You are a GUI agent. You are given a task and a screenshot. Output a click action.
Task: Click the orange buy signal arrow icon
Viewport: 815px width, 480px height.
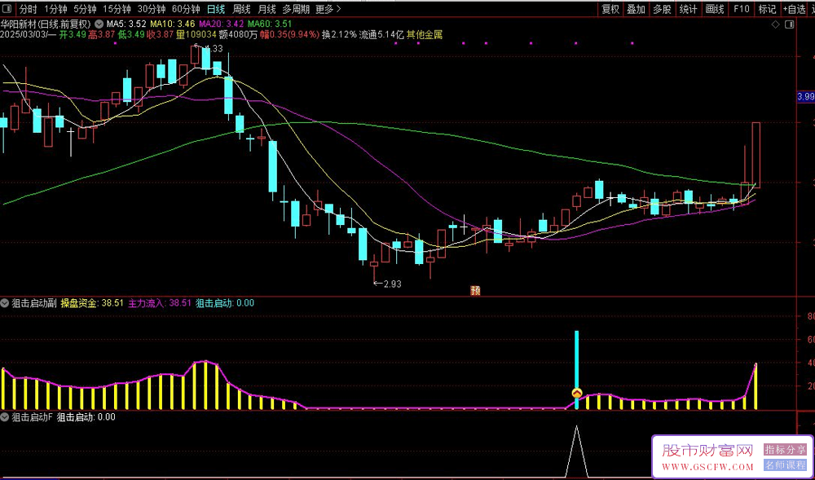point(576,394)
